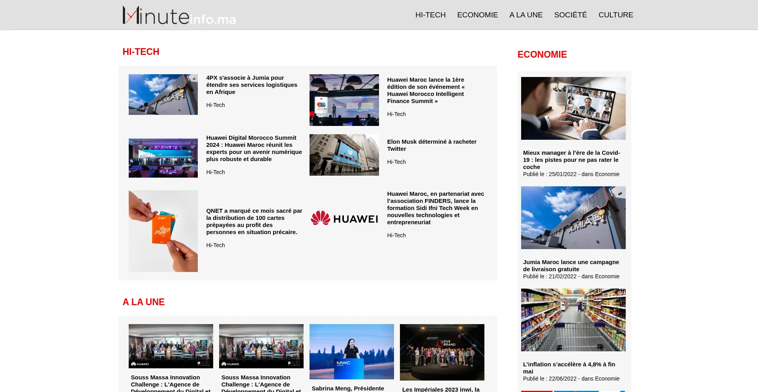Read L'inflation s'accélère à 4,8% article

click(x=569, y=368)
